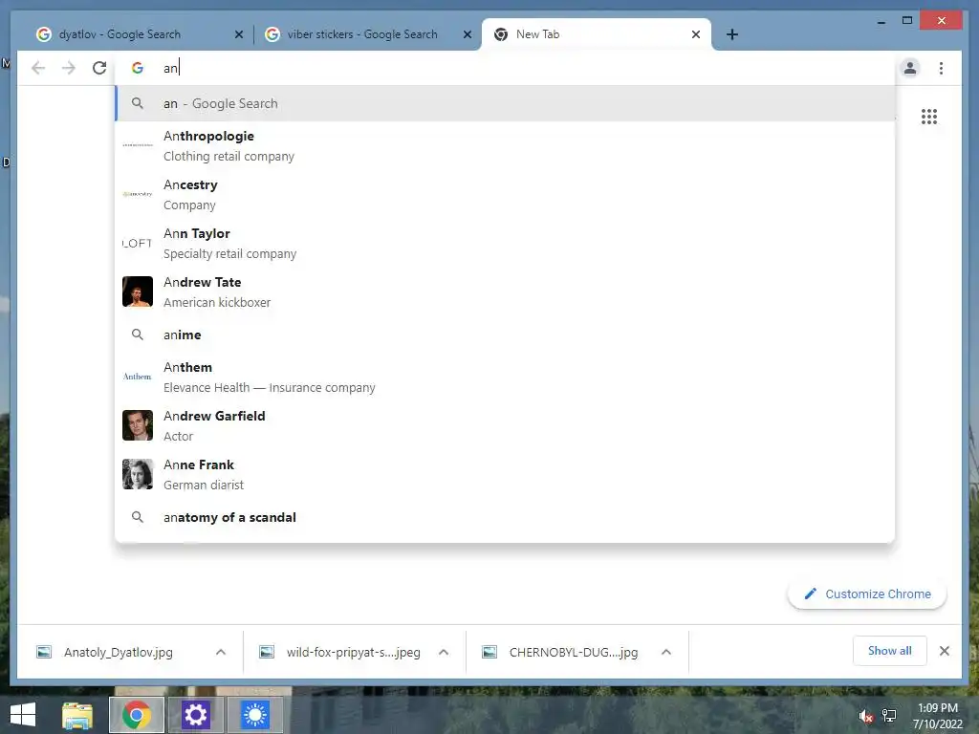Open Chrome's three-dot menu
Screen dimensions: 979x734
pos(941,68)
